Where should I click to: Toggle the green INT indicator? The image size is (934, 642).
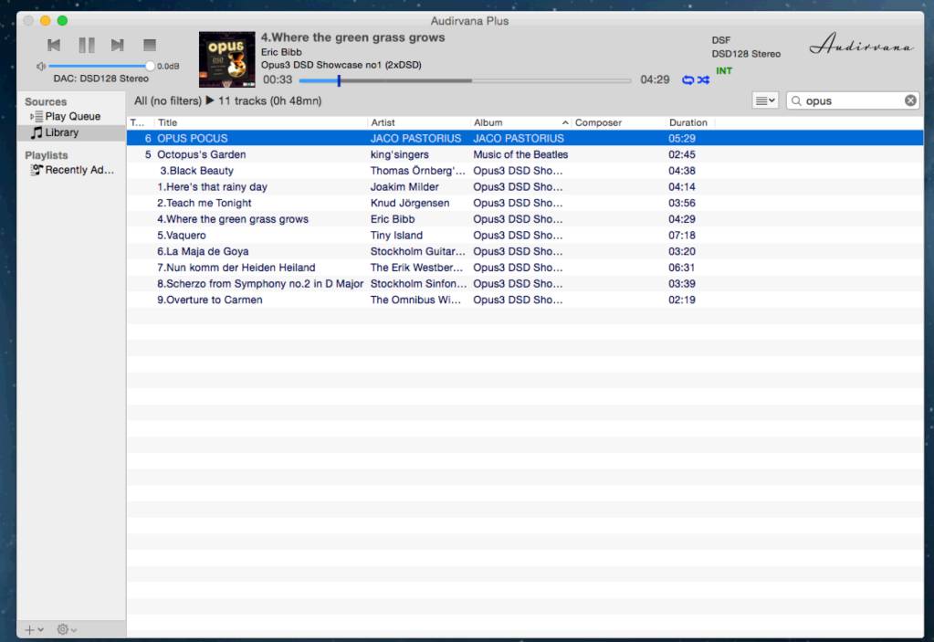click(724, 71)
